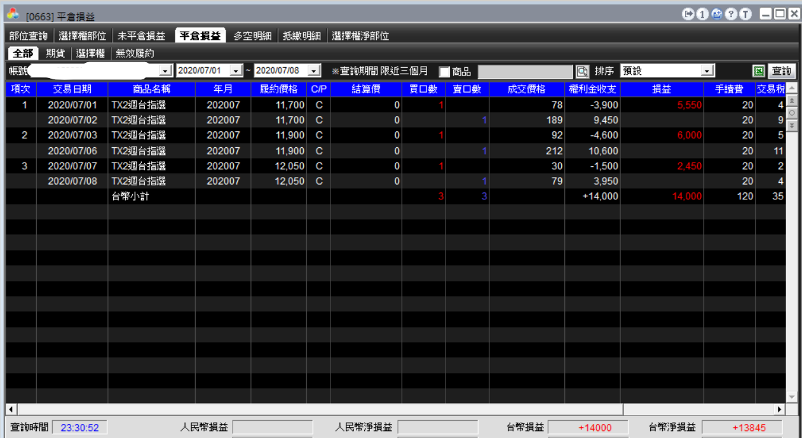Open product search magnifier icon
The width and height of the screenshot is (802, 438).
[x=583, y=71]
